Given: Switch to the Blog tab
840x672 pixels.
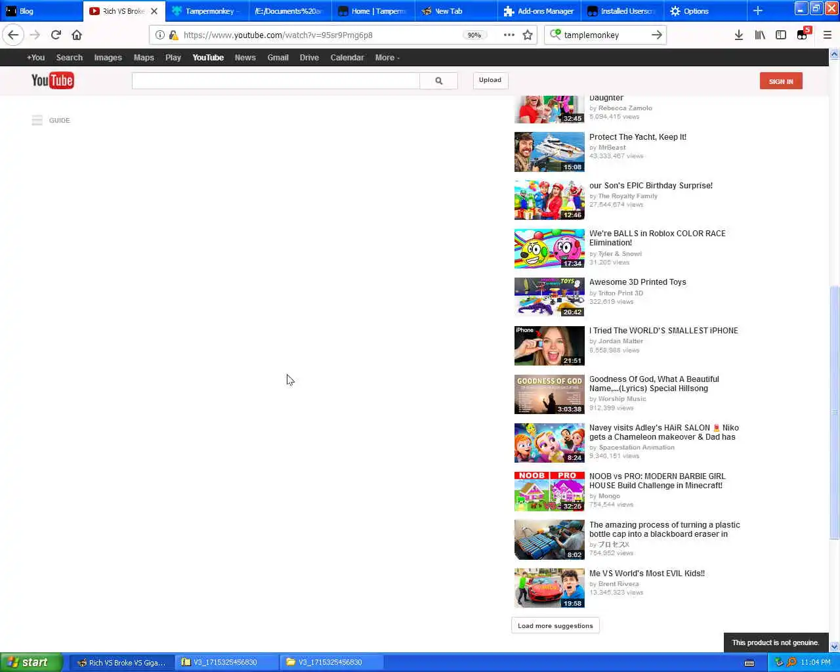Looking at the screenshot, I should (x=41, y=11).
